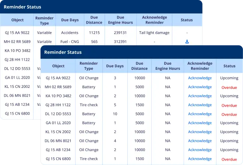This screenshot has height=165, width=243.
Task: Click the Overdue status for MH 02 RR 5689
Action: [x=229, y=87]
